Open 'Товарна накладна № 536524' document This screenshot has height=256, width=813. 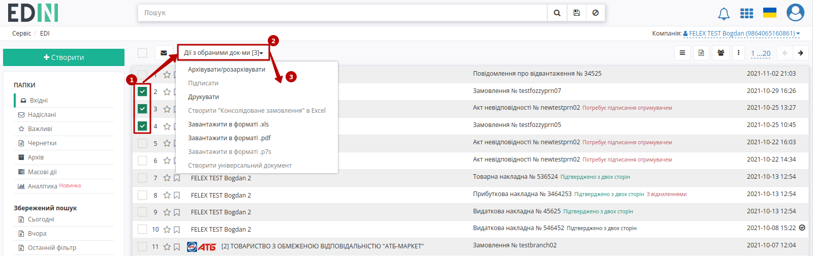(x=515, y=177)
